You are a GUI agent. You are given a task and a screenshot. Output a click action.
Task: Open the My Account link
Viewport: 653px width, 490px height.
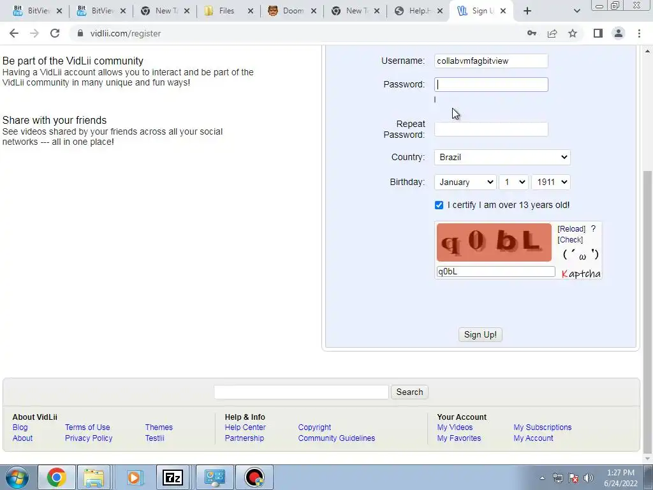point(533,438)
